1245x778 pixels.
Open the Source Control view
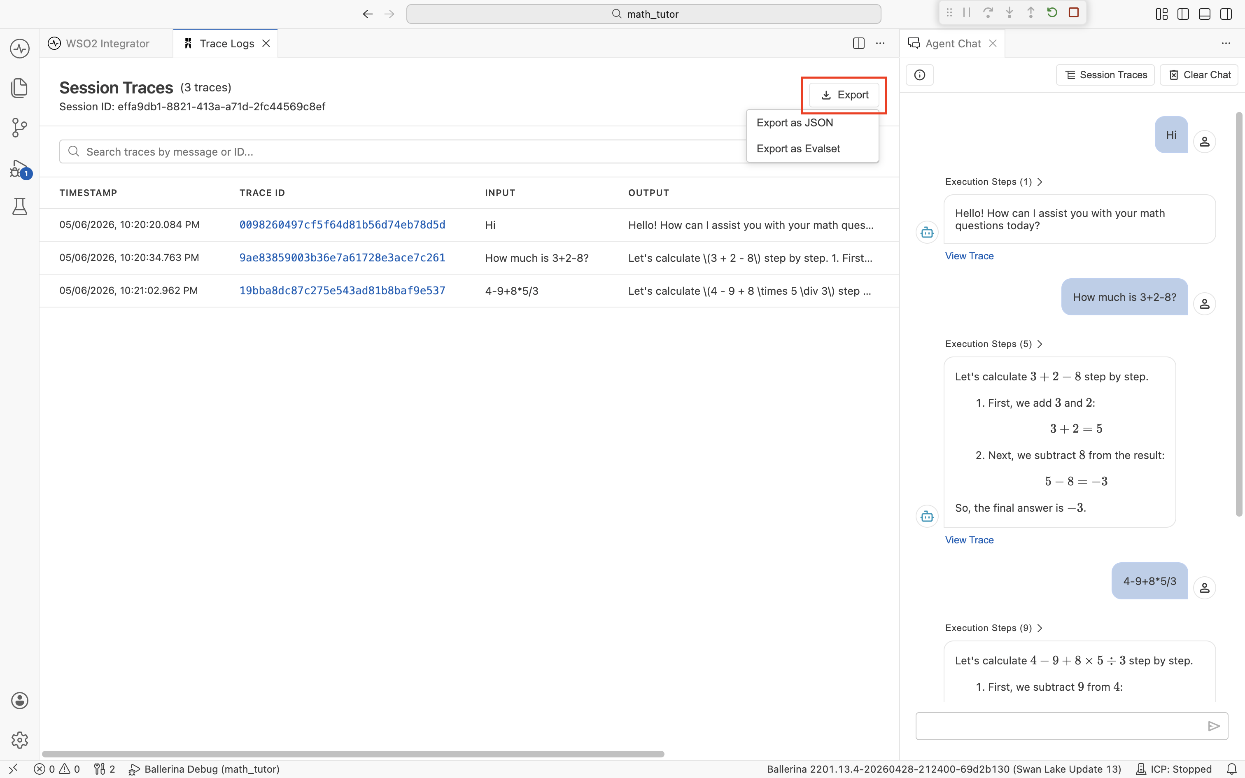point(19,128)
